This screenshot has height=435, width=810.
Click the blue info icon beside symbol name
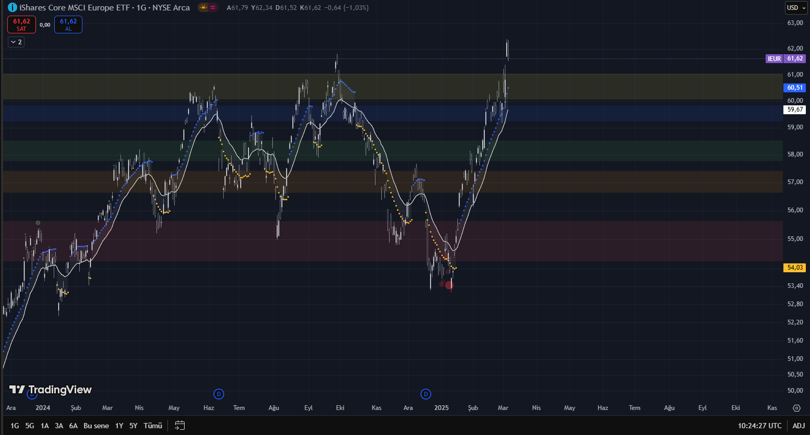(x=13, y=7)
